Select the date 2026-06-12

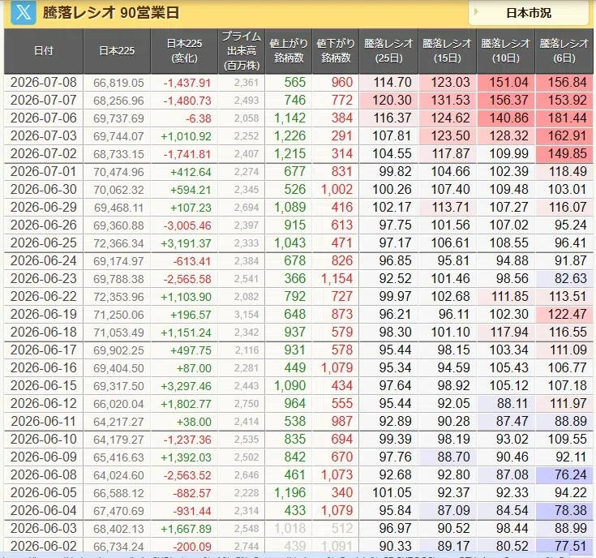(43, 404)
